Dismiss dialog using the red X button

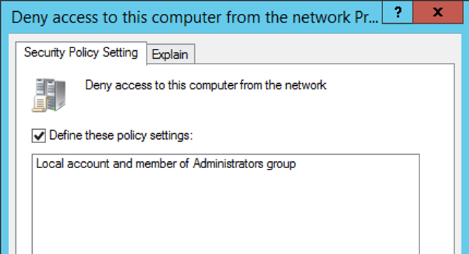[x=438, y=13]
